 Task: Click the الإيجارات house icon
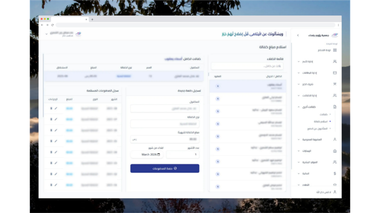334,151
